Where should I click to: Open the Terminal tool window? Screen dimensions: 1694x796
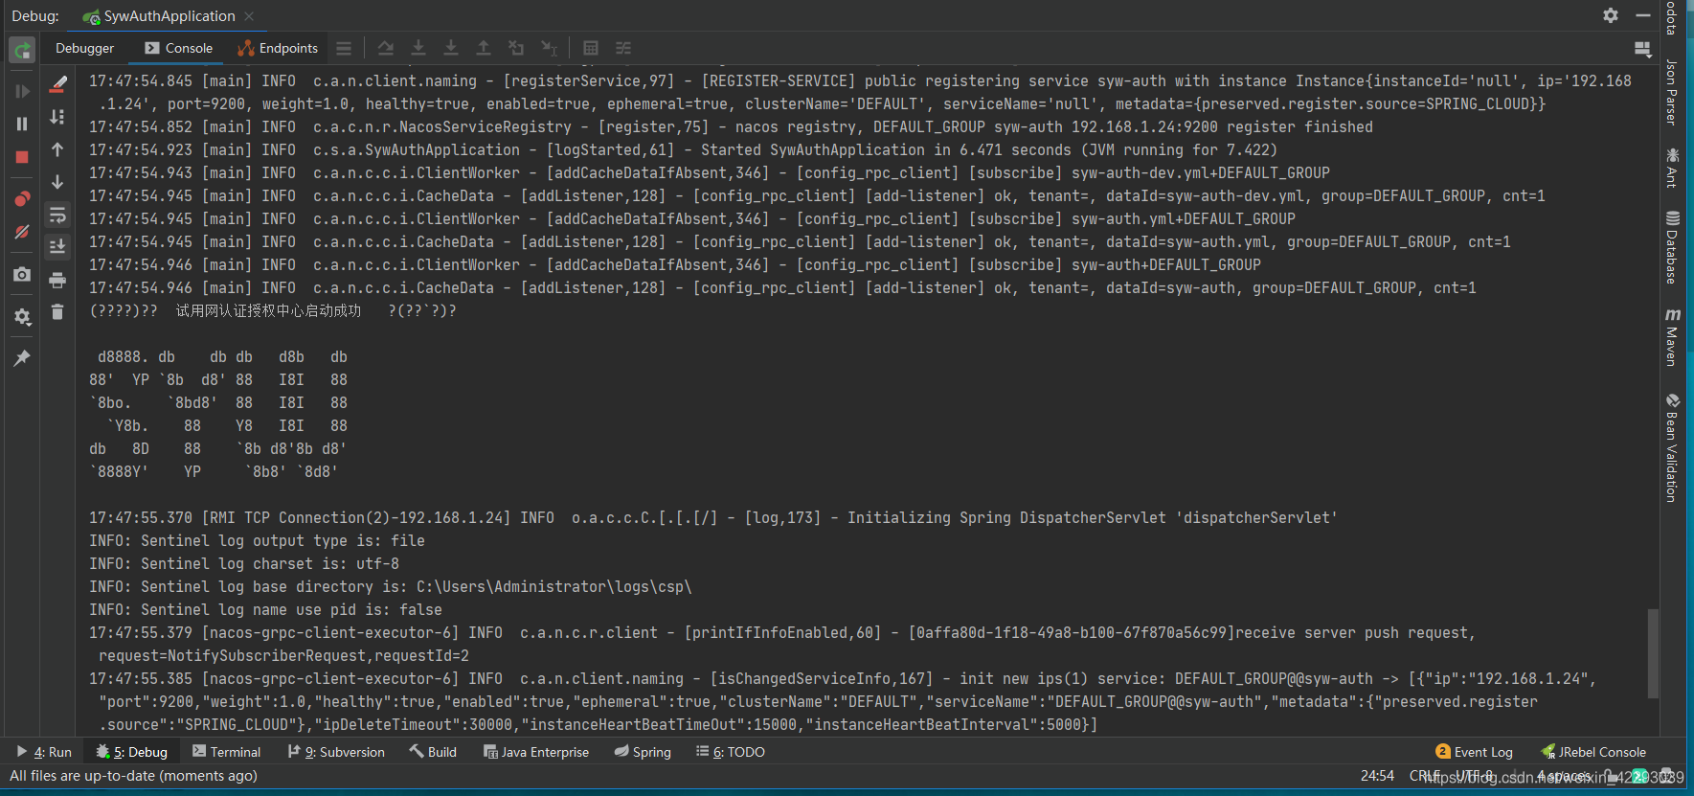point(227,752)
